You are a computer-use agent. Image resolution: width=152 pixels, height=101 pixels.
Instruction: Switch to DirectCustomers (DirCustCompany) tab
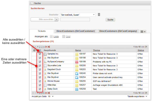click(x=118, y=31)
